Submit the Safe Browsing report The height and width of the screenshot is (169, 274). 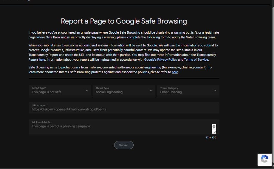(x=124, y=145)
